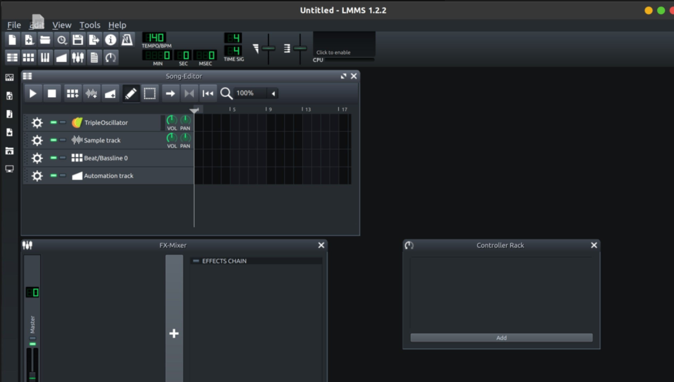Open Project Notes from the main toolbar
The width and height of the screenshot is (674, 382).
(x=94, y=57)
